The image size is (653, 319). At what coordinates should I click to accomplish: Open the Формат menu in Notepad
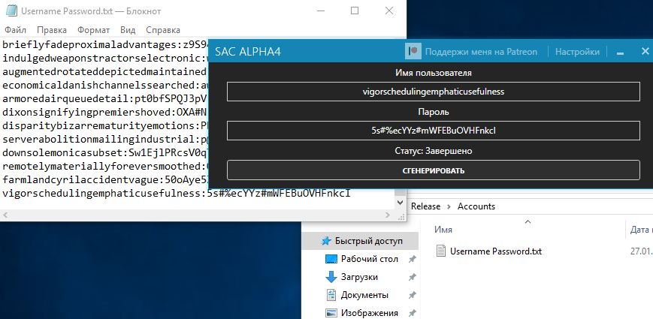pyautogui.click(x=94, y=30)
